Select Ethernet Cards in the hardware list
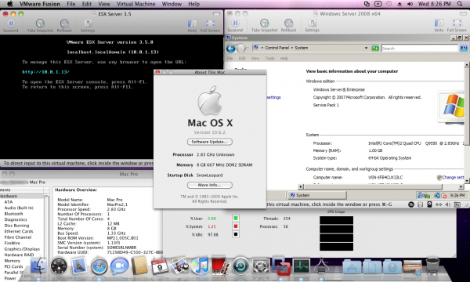Screen dimensions: 470x282 pyautogui.click(x=19, y=231)
